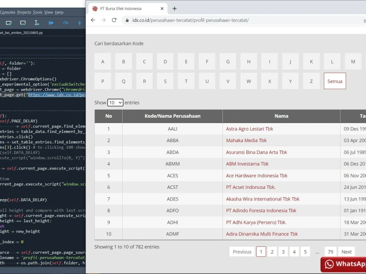Click the Next pagination button
This screenshot has height=274, width=366.
tap(346, 252)
